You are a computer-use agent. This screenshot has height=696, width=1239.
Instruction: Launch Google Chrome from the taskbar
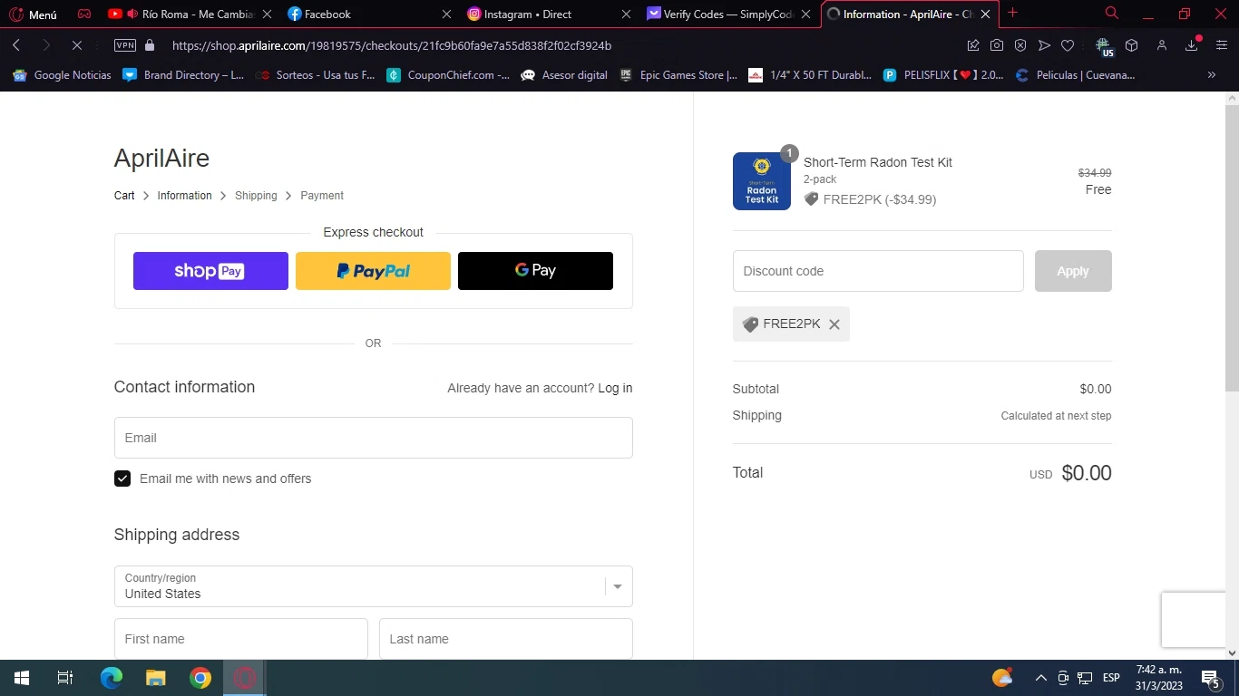pos(200,678)
